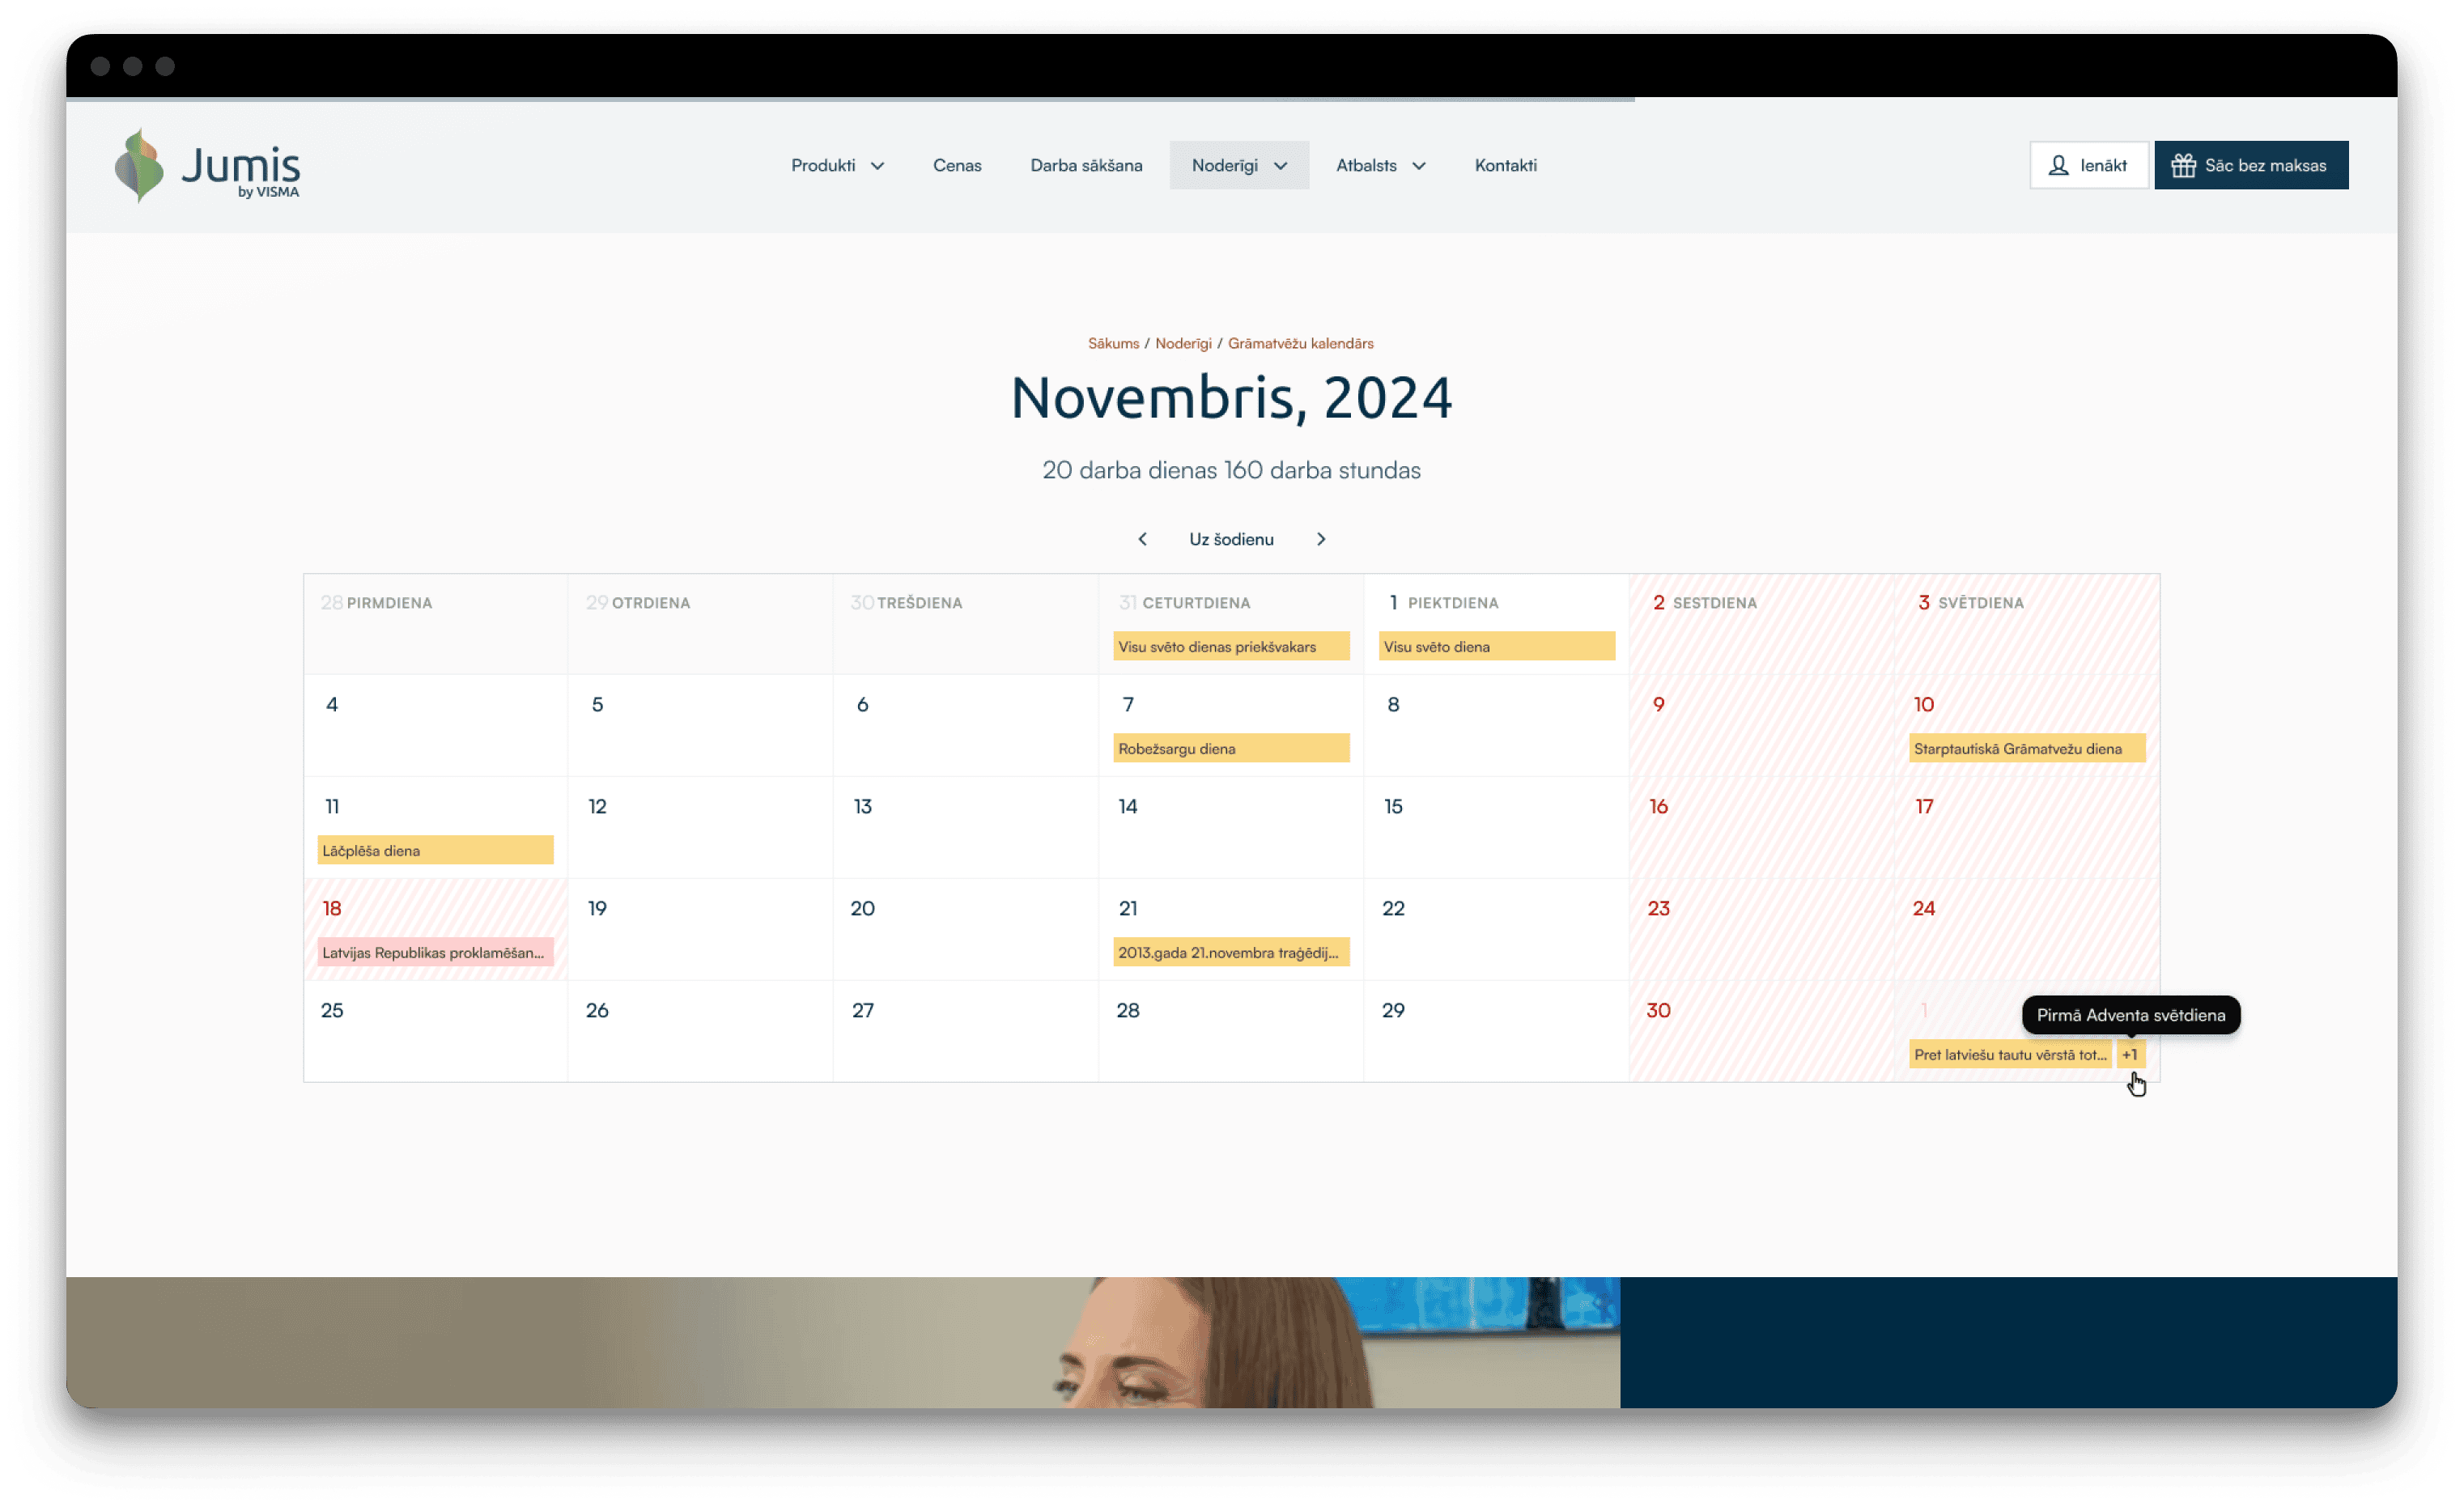Click the gift icon in Sāc bez maksas
This screenshot has height=1507, width=2464.
coord(2183,165)
